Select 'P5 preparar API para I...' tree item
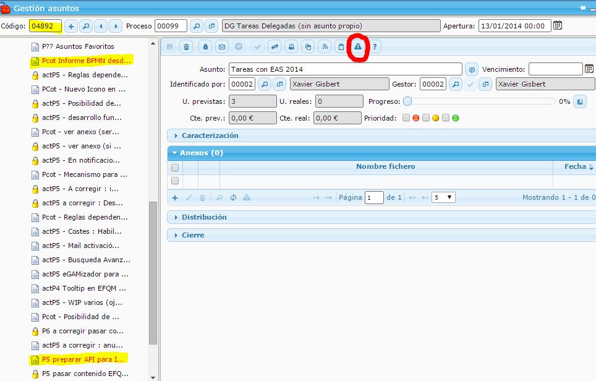This screenshot has width=596, height=381. tap(85, 359)
